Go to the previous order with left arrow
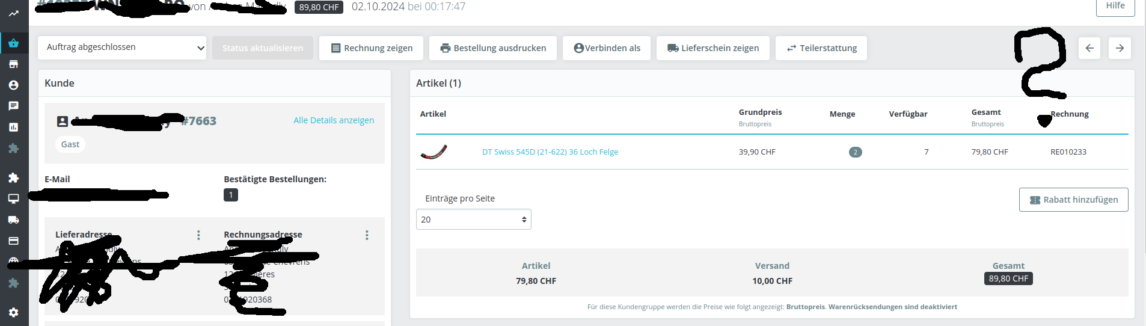This screenshot has width=1146, height=326. (x=1089, y=48)
